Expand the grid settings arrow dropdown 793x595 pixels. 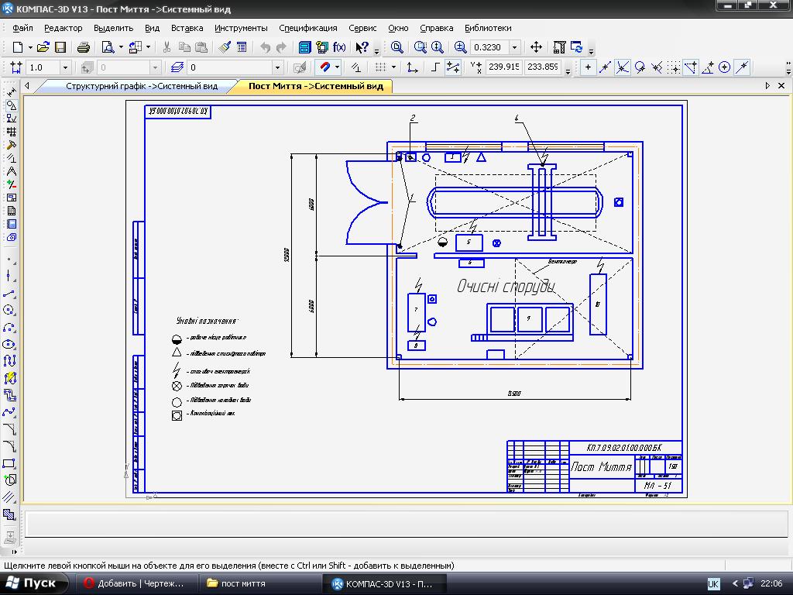coord(393,67)
